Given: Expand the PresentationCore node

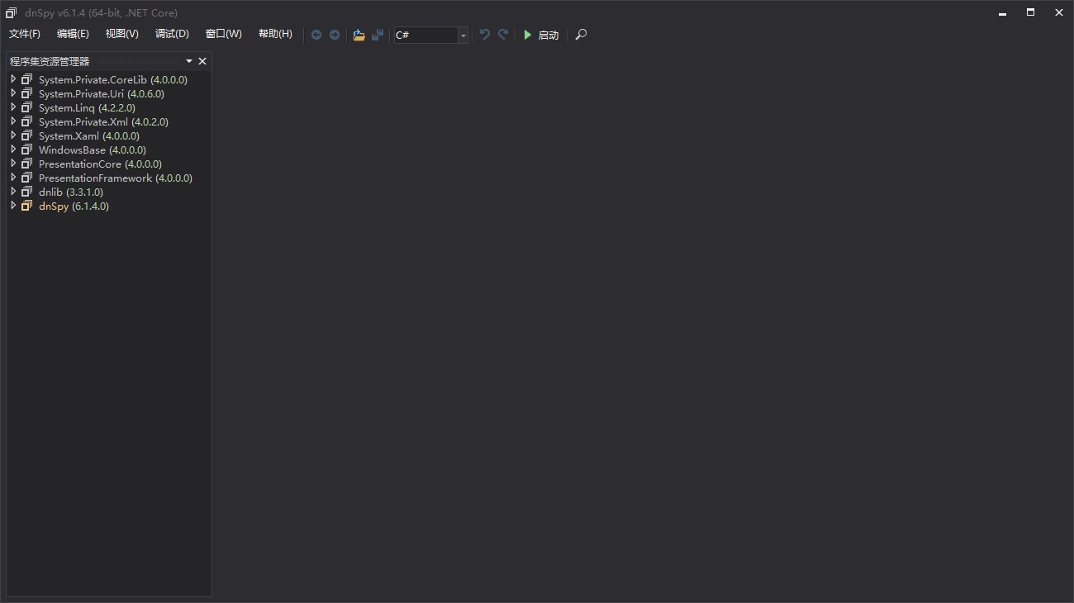Looking at the screenshot, I should pos(13,164).
